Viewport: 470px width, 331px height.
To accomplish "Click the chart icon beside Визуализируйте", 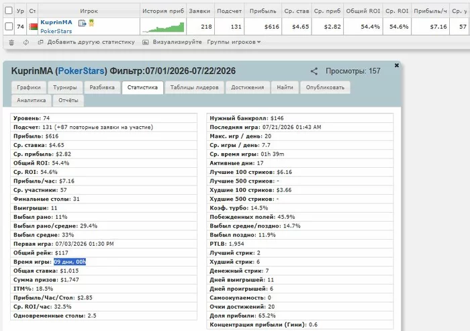I will (x=146, y=42).
